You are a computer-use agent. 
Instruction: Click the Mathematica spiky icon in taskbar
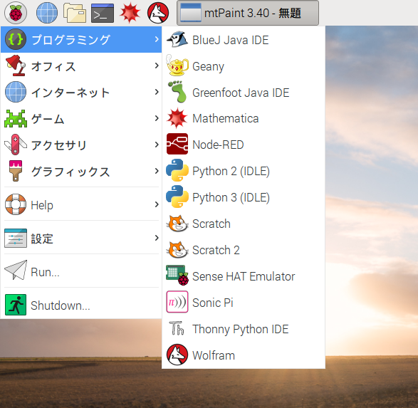click(x=130, y=13)
